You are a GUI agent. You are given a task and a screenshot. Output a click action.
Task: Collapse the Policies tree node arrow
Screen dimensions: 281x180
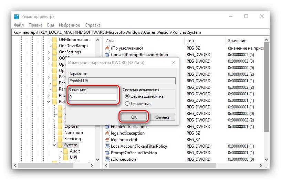49,102
